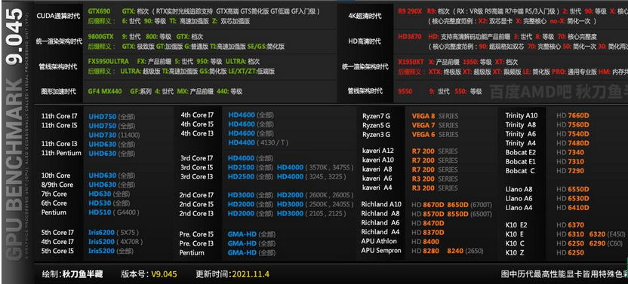The width and height of the screenshot is (628, 284).
Task: Click the CUDA通算时代 era label
Action: pos(58,16)
